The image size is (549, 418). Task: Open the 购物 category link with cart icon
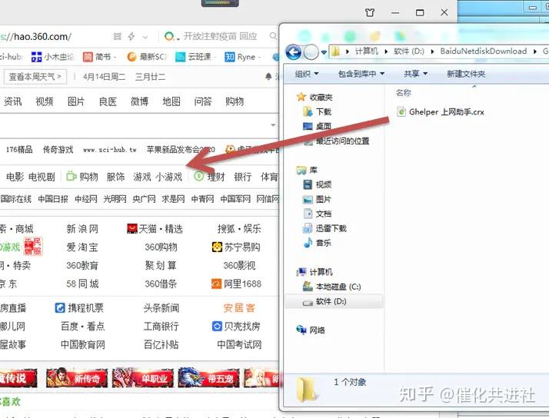pos(82,176)
